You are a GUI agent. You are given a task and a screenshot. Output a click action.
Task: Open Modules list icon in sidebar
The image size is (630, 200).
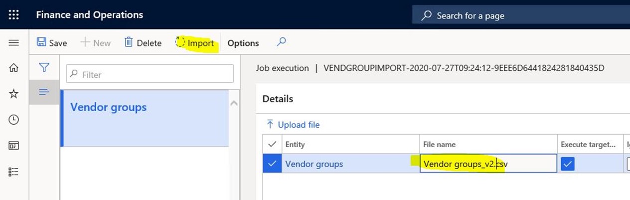click(x=14, y=172)
